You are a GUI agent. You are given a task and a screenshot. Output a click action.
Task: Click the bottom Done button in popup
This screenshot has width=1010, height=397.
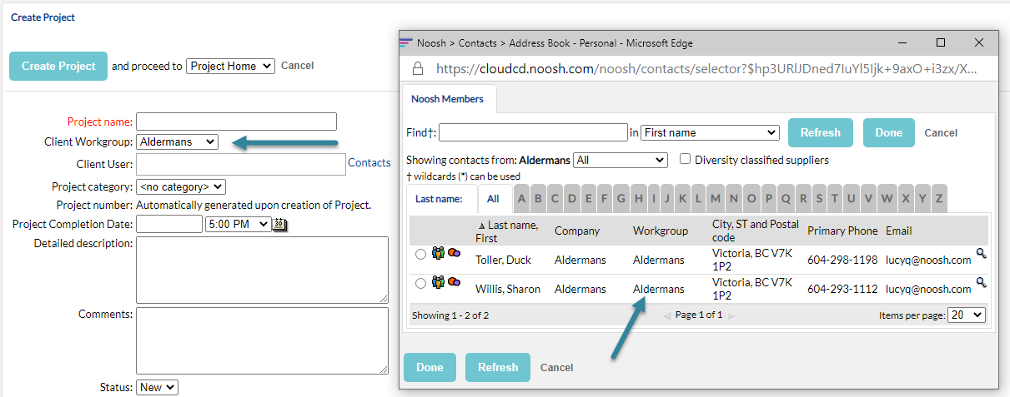coord(430,367)
